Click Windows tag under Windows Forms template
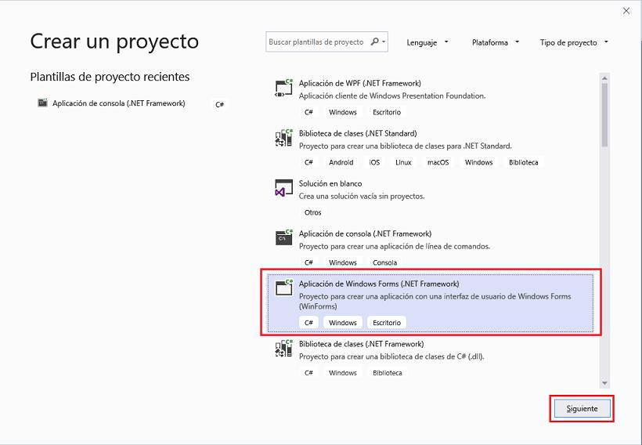 [x=343, y=323]
